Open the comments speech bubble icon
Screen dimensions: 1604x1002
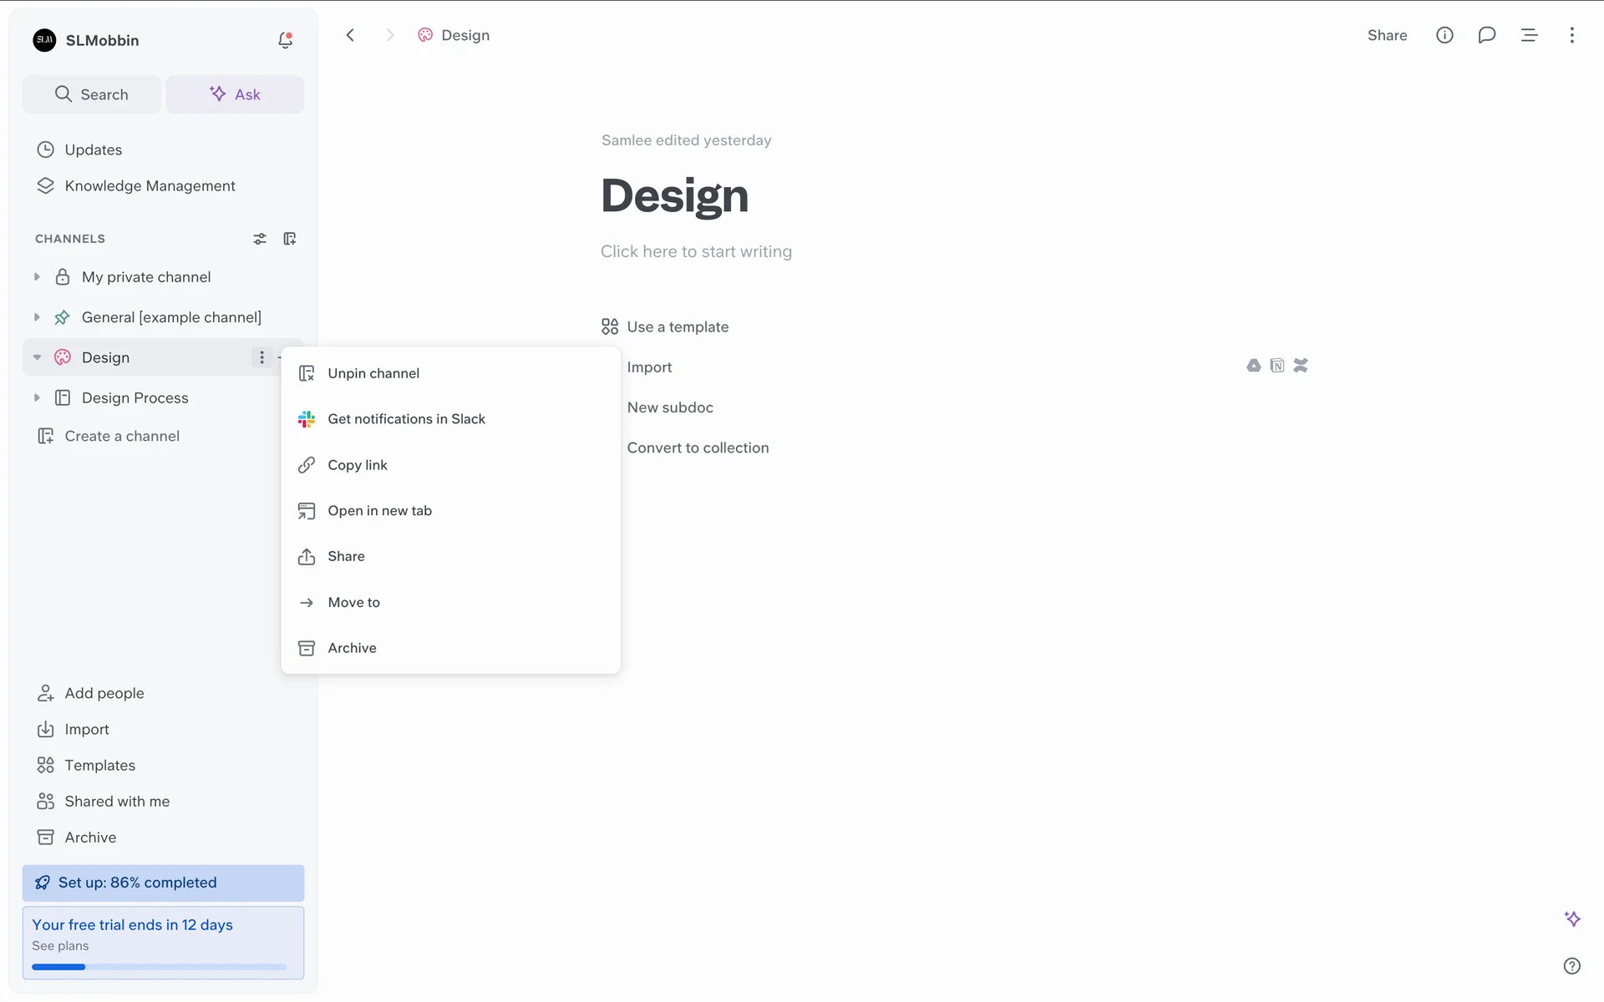point(1486,35)
